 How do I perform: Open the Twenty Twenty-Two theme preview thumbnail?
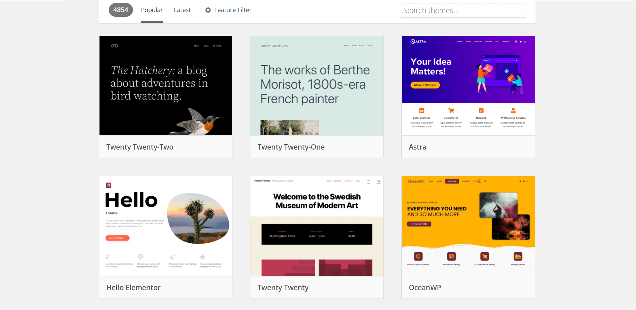166,85
